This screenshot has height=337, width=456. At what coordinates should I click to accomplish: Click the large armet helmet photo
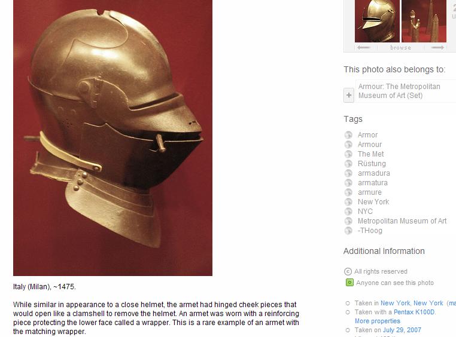pos(113,138)
